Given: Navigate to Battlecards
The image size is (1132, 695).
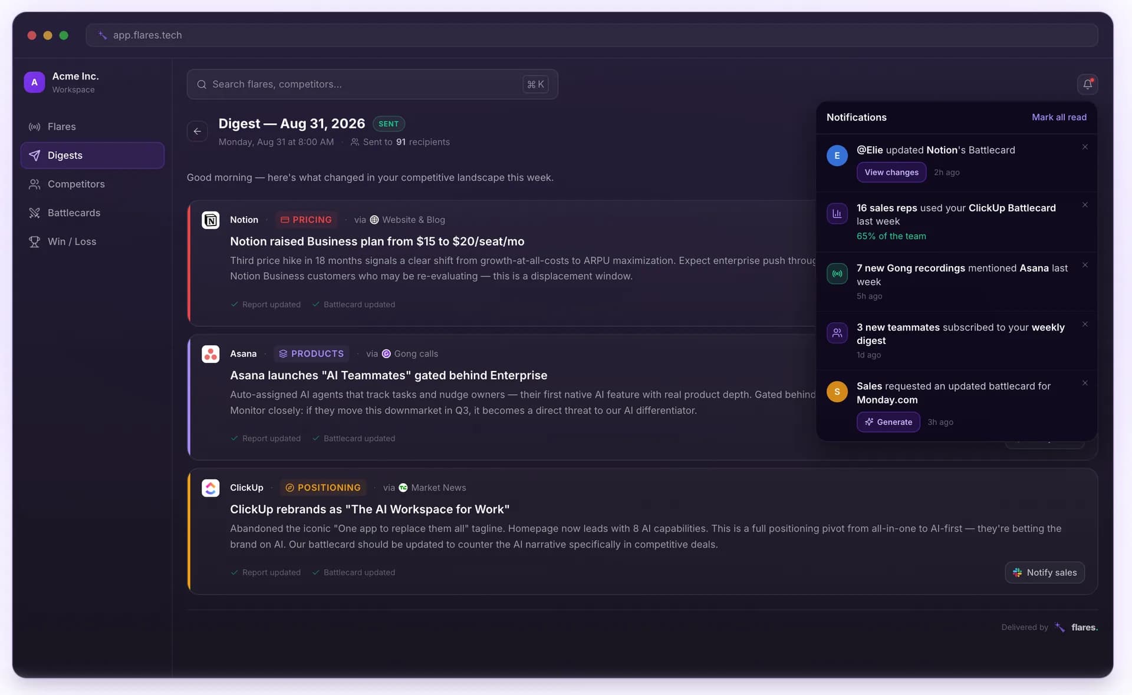Looking at the screenshot, I should pos(93,213).
